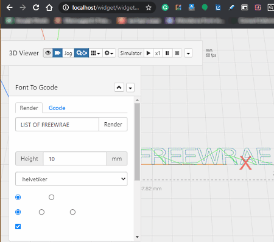
Task: Toggle the eye visibility icon in 3D Viewer
Action: pos(48,53)
